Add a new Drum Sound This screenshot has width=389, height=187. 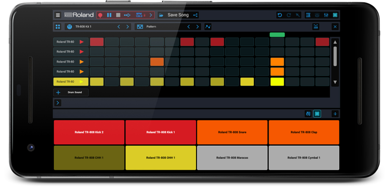click(71, 92)
